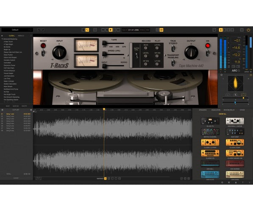Click the yellow power icon
The image size is (253, 211).
pos(248,30)
